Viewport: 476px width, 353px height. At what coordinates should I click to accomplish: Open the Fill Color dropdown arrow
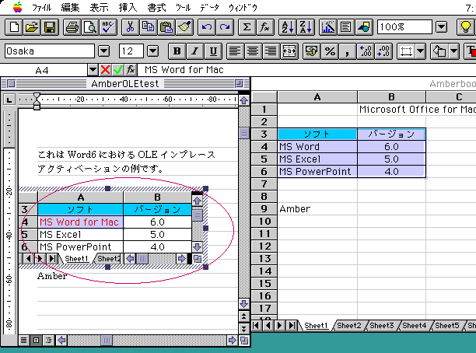454,51
